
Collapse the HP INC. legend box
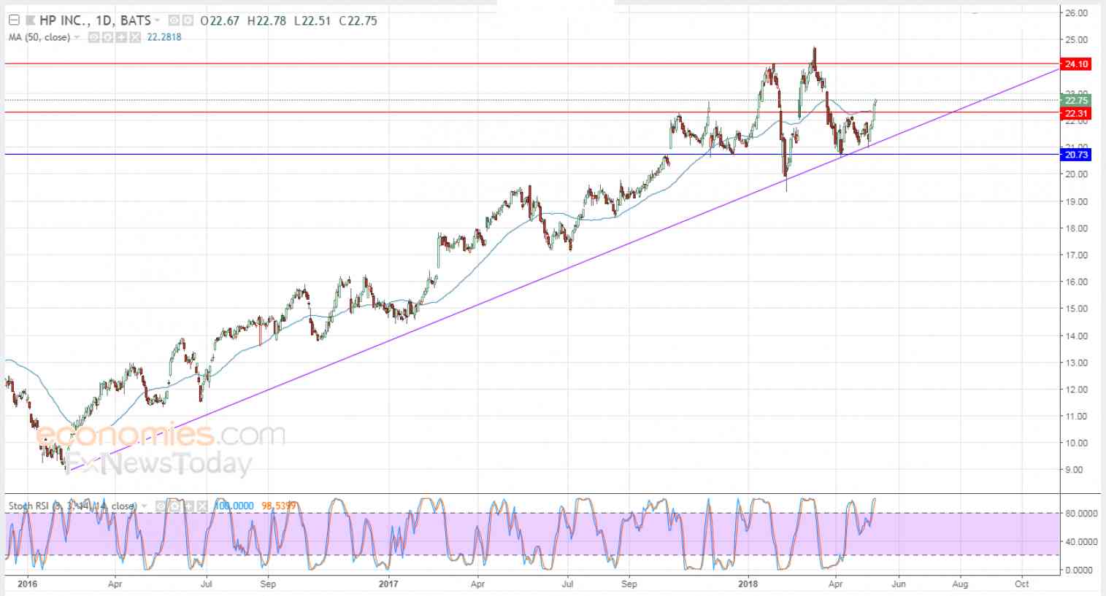coord(14,20)
